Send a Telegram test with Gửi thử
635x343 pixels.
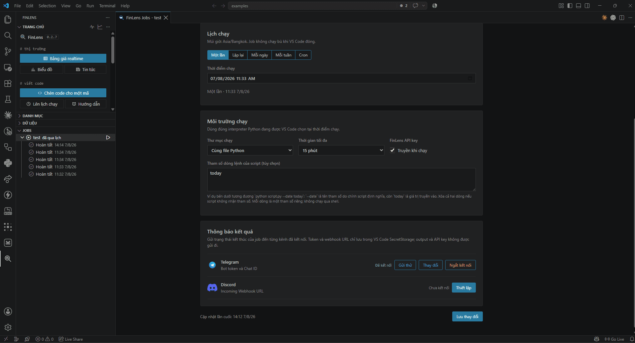click(405, 265)
